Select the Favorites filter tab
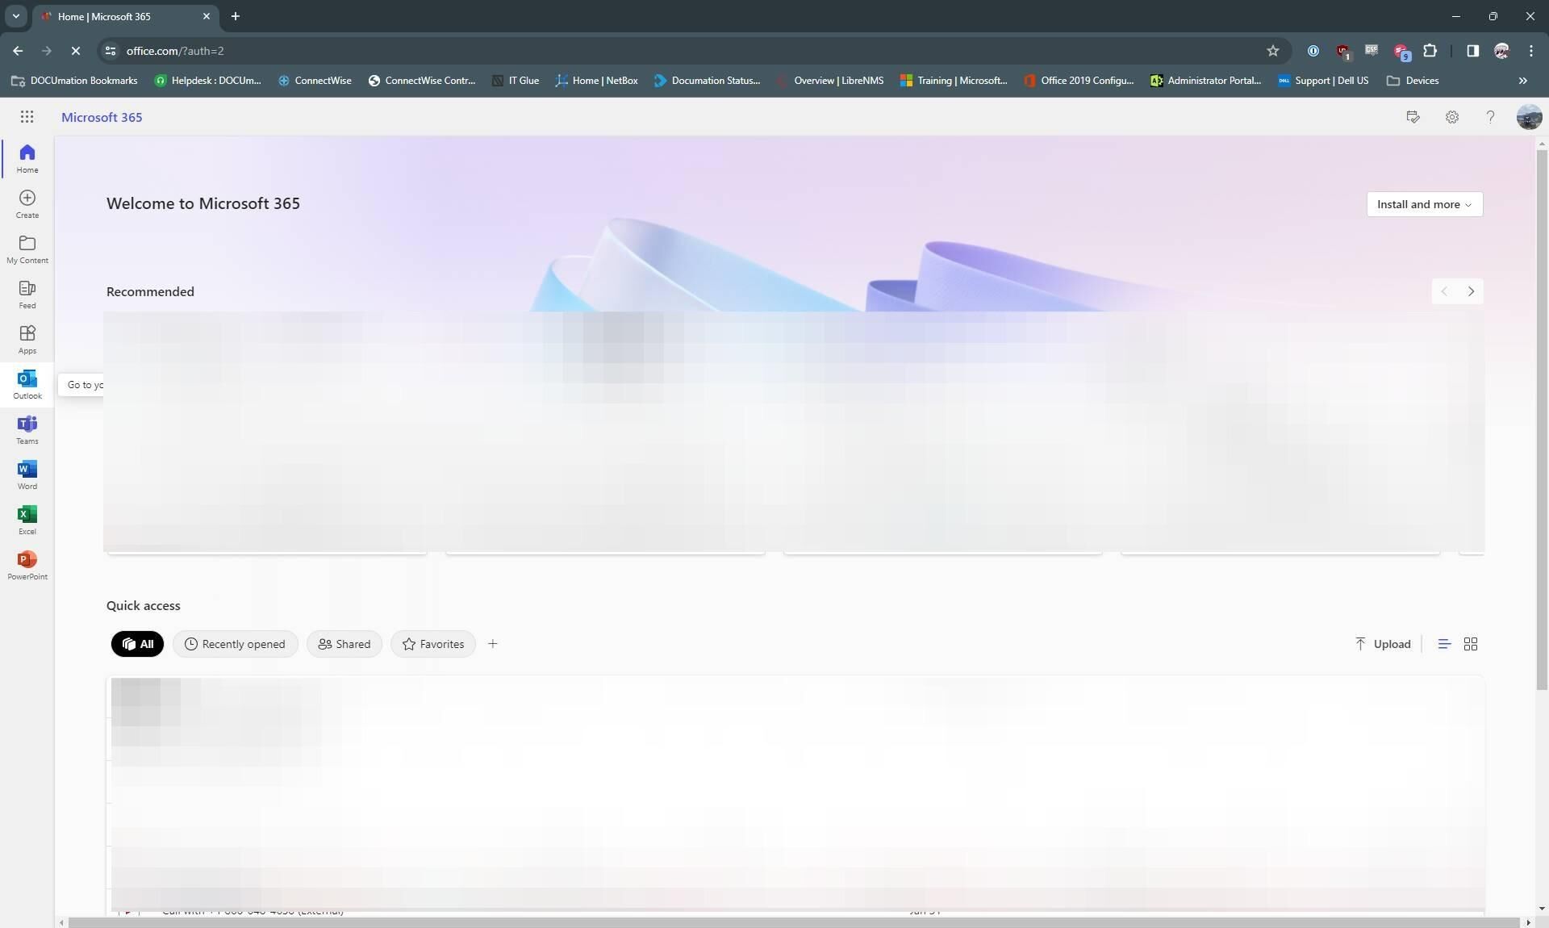The height and width of the screenshot is (928, 1549). [433, 644]
